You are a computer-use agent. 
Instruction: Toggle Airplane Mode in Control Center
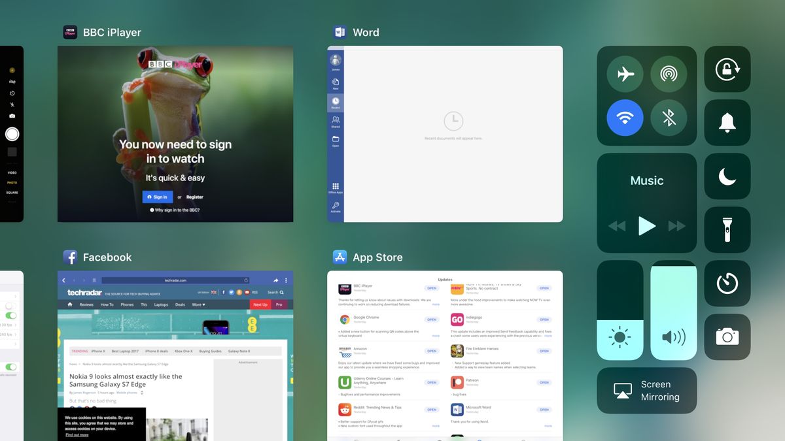625,74
